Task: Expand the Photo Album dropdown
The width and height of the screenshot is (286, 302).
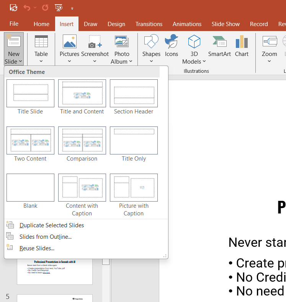Action: coord(131,61)
